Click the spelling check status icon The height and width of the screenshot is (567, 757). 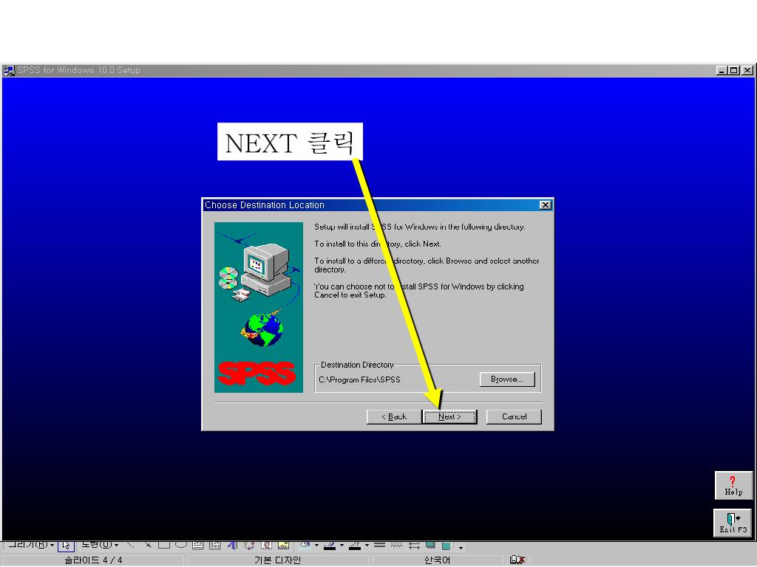[517, 560]
